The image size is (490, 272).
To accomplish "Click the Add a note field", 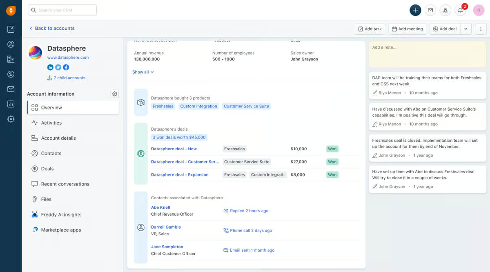I will [428, 54].
